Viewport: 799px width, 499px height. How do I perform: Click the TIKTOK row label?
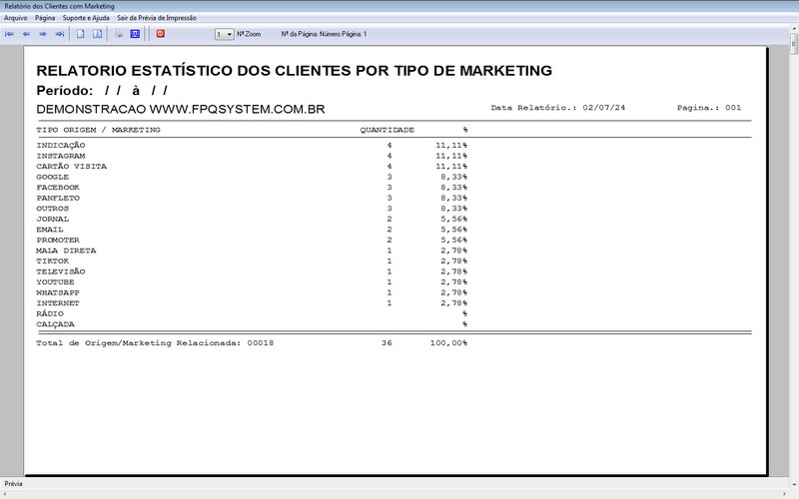53,261
